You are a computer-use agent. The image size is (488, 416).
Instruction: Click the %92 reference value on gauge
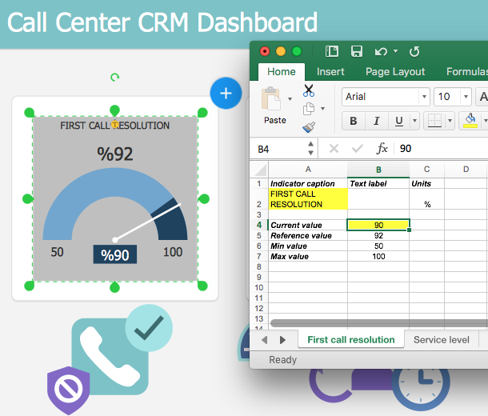(x=115, y=154)
